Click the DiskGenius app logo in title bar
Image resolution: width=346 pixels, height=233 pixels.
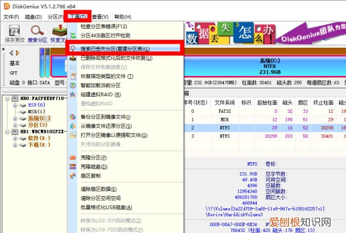pyautogui.click(x=7, y=6)
